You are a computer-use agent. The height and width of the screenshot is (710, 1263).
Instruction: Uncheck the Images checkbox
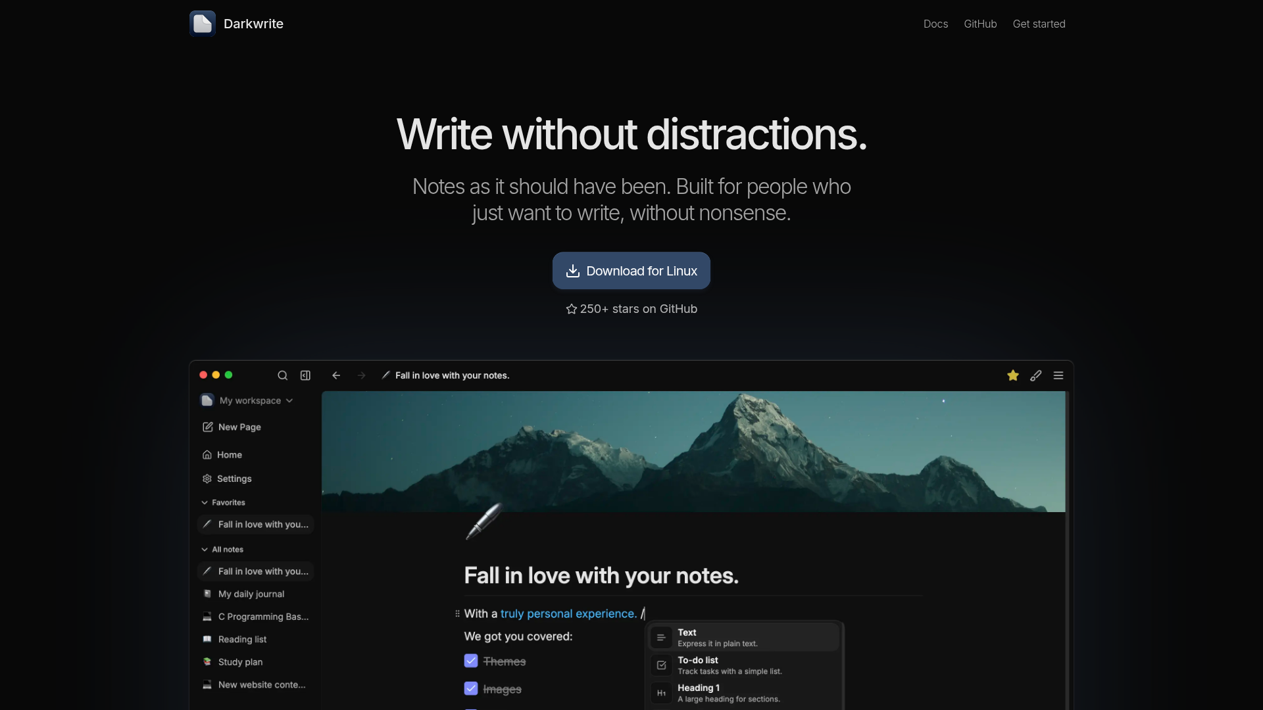[x=471, y=689]
